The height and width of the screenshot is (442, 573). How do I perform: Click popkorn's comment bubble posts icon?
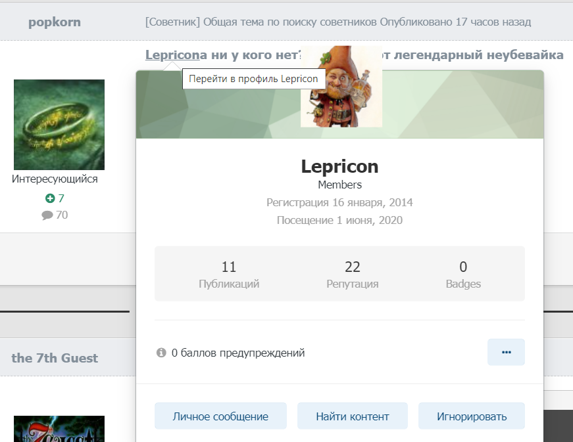click(47, 215)
